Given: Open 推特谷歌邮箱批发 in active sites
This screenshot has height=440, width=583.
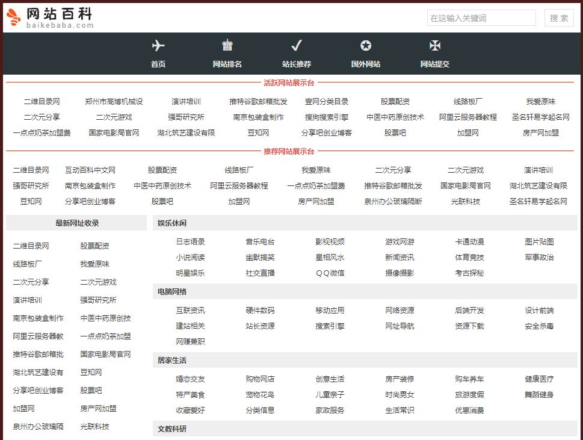Looking at the screenshot, I should click(x=258, y=102).
